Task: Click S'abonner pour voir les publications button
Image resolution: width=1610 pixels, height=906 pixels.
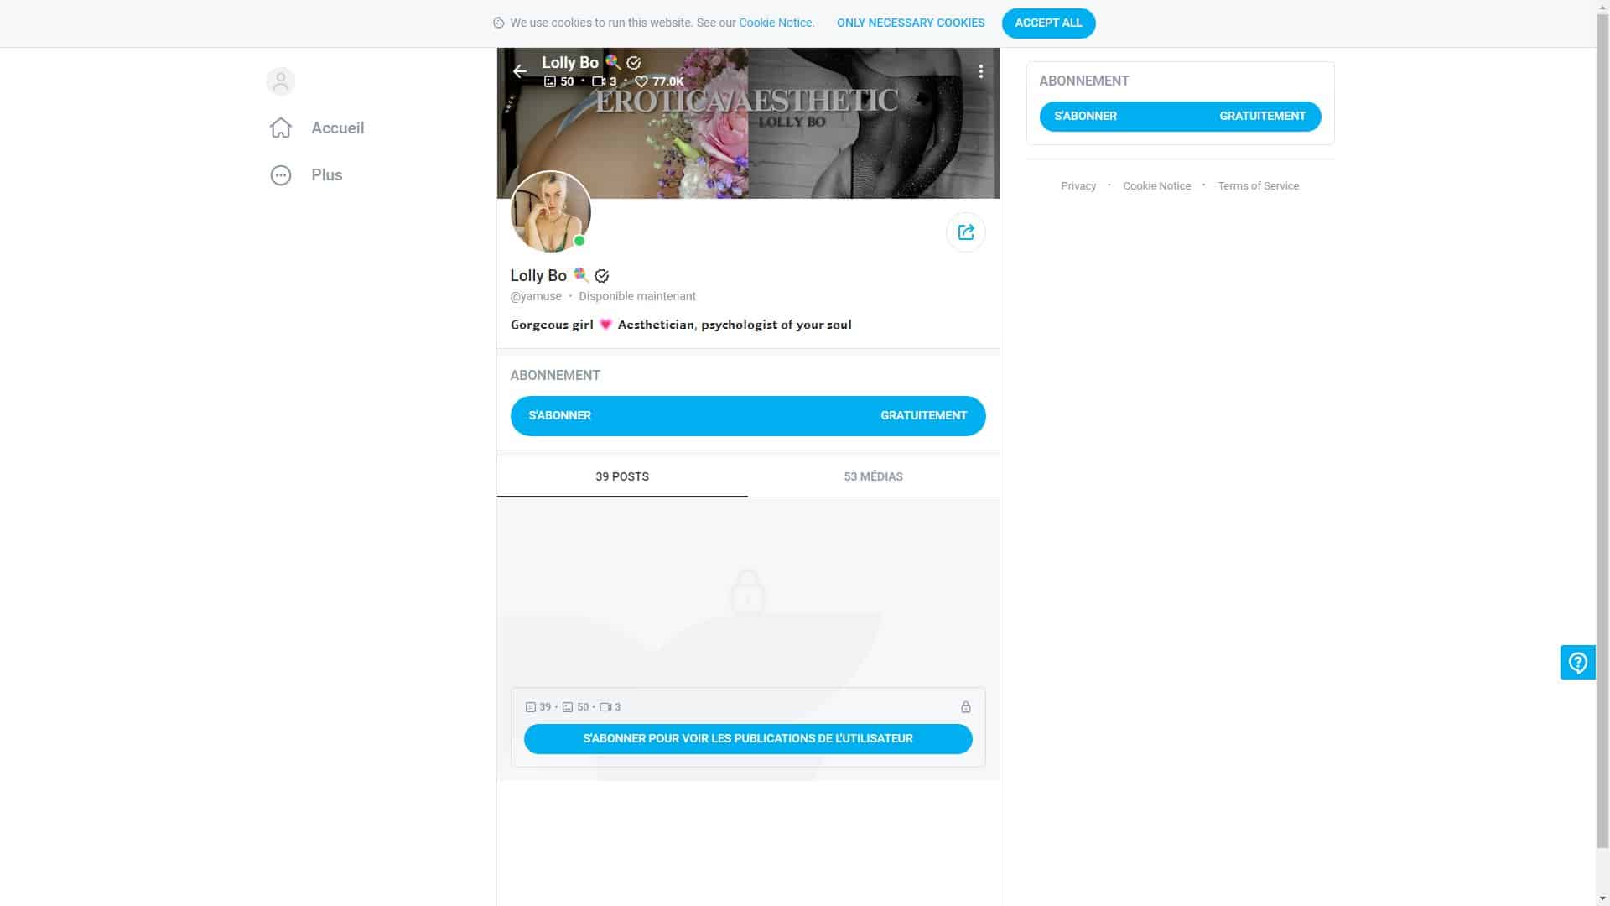Action: [x=747, y=738]
